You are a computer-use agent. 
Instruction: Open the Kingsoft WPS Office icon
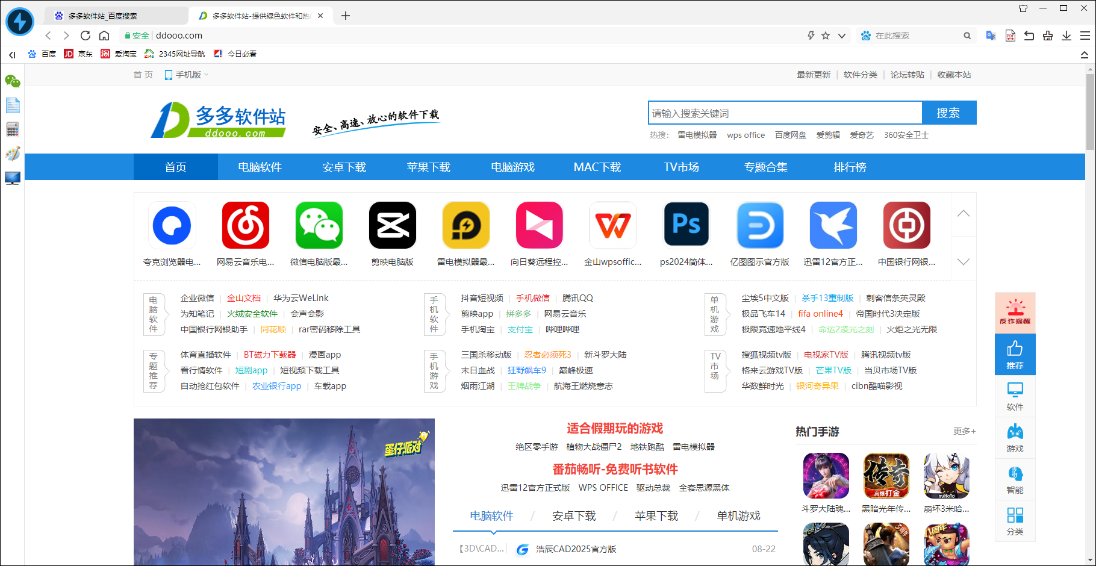[x=613, y=225]
